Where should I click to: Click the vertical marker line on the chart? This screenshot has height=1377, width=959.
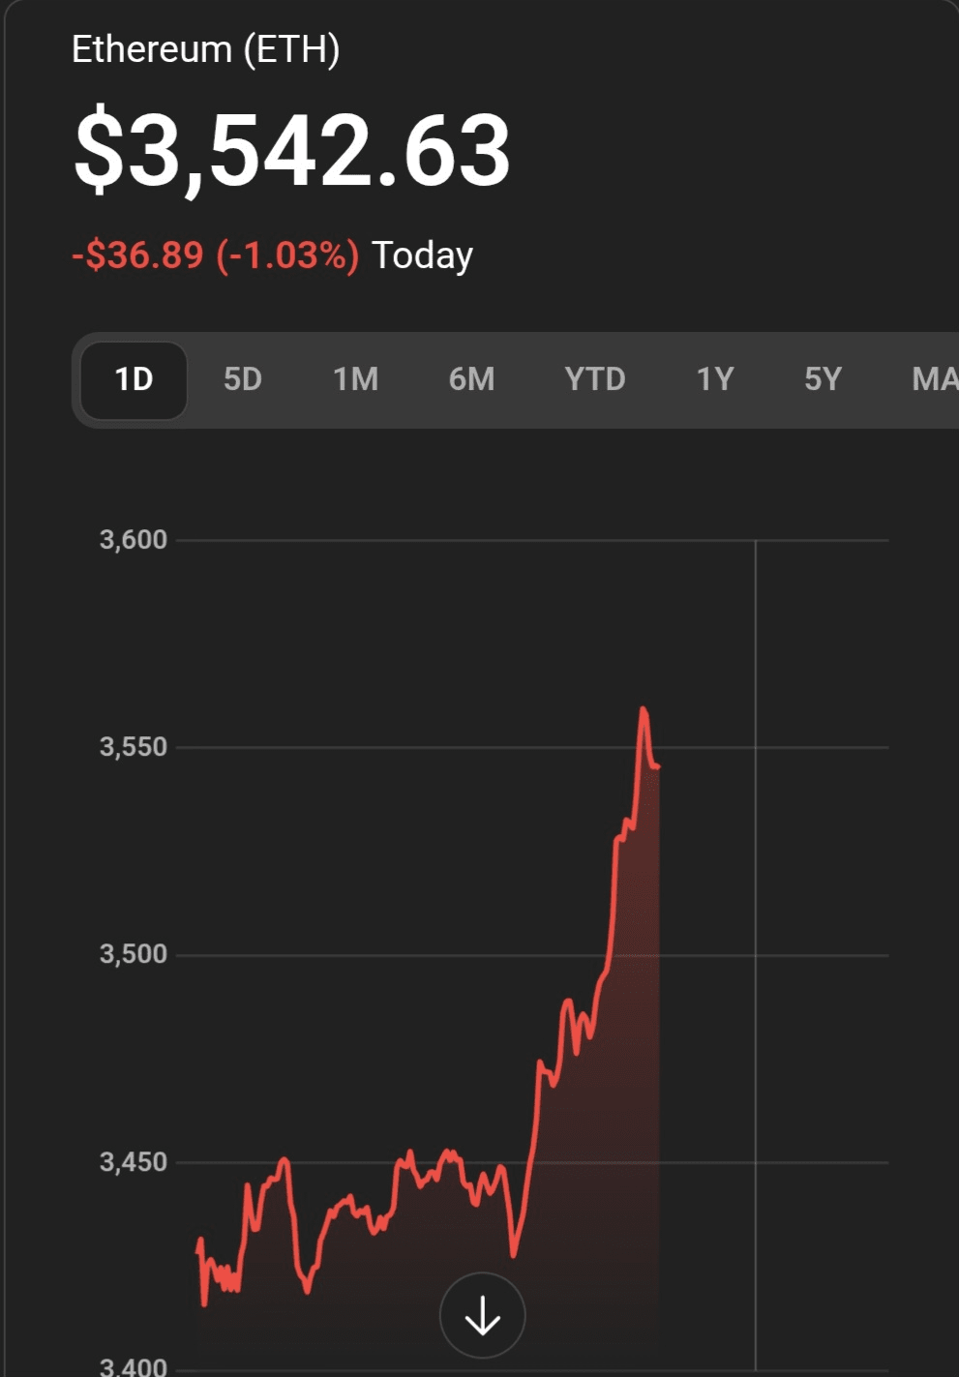(x=755, y=871)
